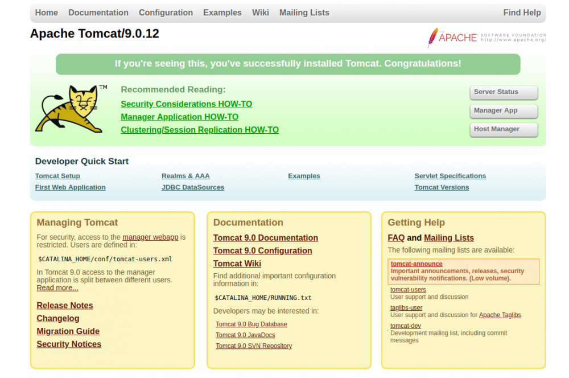This screenshot has width=569, height=378.
Task: Open the Home navigation menu item
Action: tap(46, 13)
